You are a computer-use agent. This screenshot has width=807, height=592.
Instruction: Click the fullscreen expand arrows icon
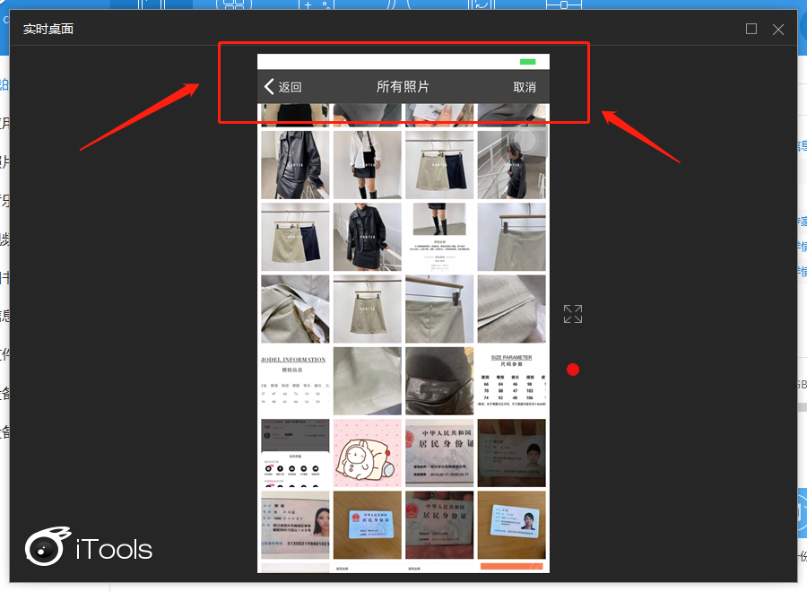[x=573, y=314]
